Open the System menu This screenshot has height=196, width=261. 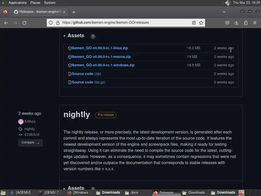(x=50, y=3)
